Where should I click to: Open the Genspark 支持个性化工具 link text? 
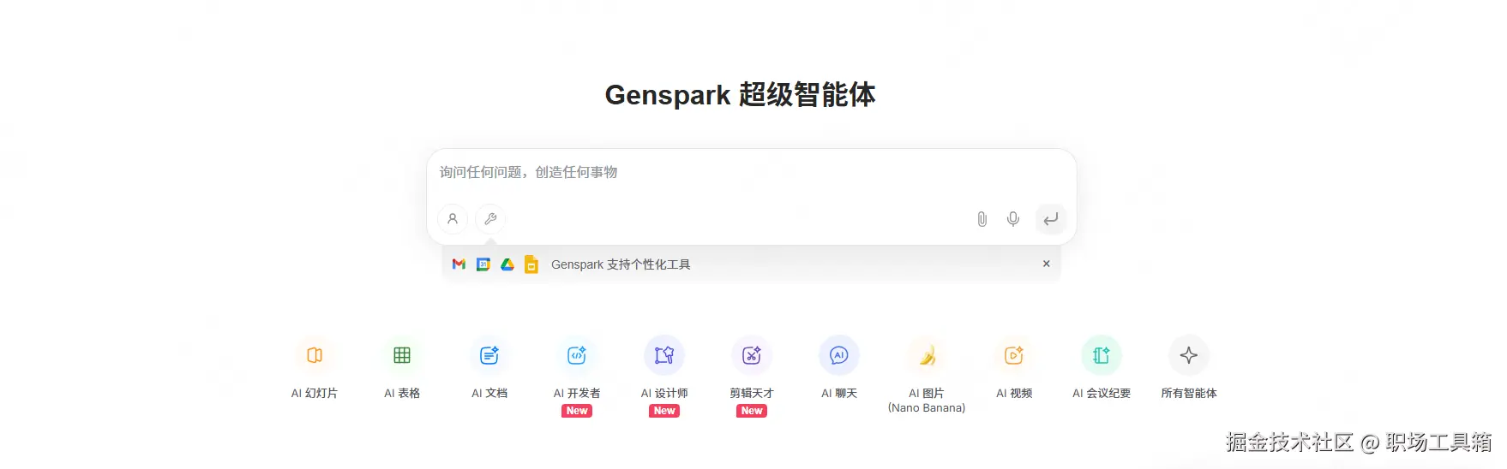621,264
